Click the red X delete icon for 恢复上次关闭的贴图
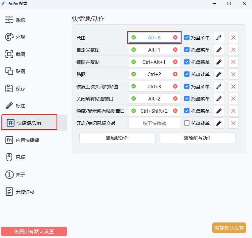This screenshot has width=252, height=238. 233,86
